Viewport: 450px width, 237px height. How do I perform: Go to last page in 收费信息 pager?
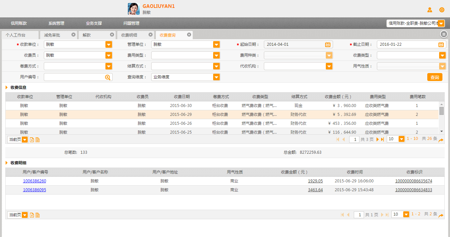(382, 139)
